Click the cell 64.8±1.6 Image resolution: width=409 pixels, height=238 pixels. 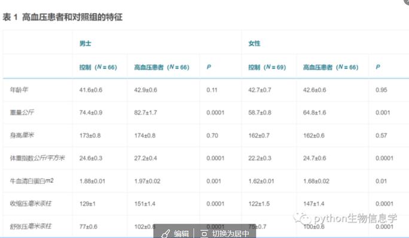click(x=315, y=113)
